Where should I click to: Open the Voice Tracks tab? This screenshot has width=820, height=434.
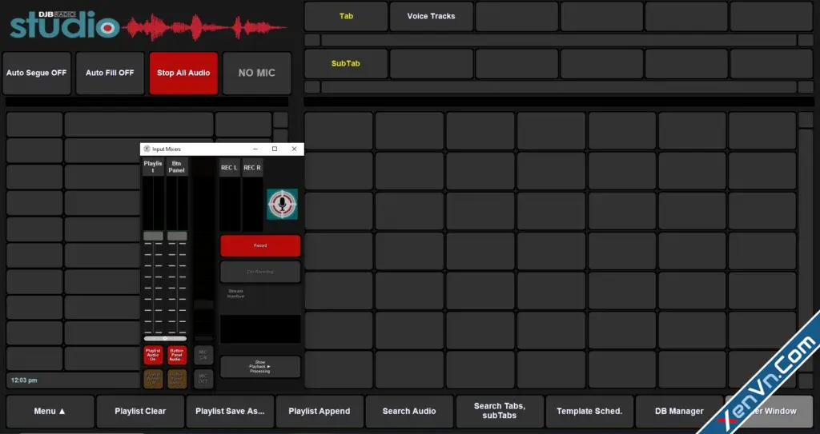[x=432, y=16]
